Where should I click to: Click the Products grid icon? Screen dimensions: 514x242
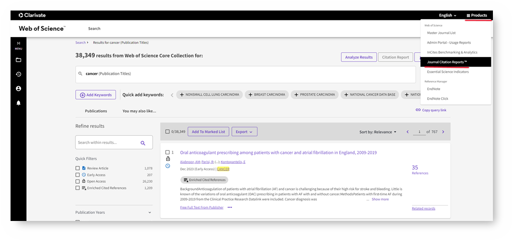click(468, 16)
